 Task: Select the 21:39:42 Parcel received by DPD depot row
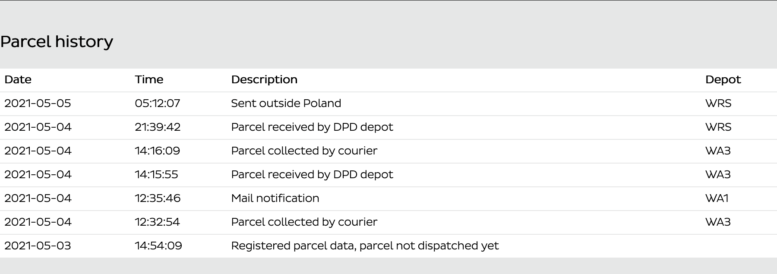[x=388, y=127]
